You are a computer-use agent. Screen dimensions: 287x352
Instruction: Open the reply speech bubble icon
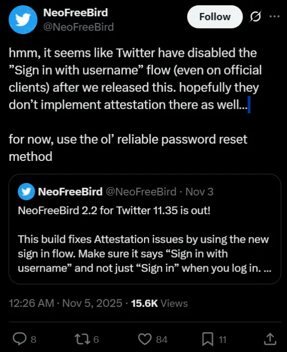(x=19, y=339)
